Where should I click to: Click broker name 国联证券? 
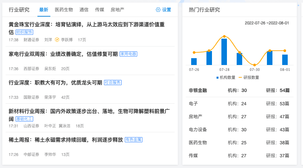click(31, 97)
